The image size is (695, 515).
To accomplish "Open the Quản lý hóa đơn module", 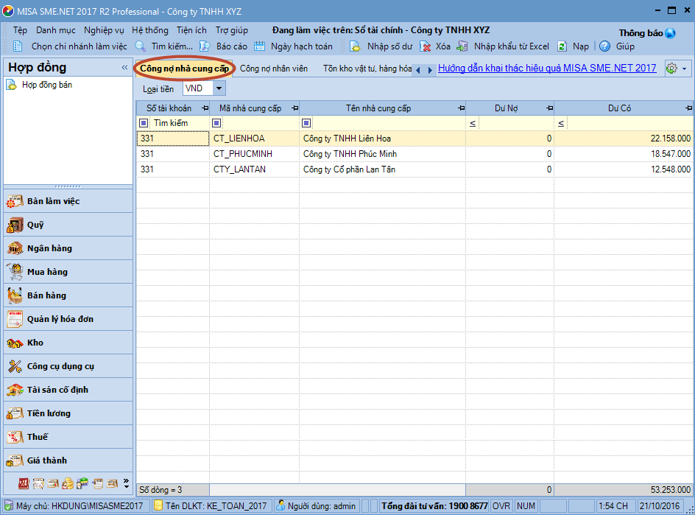I will [x=68, y=319].
